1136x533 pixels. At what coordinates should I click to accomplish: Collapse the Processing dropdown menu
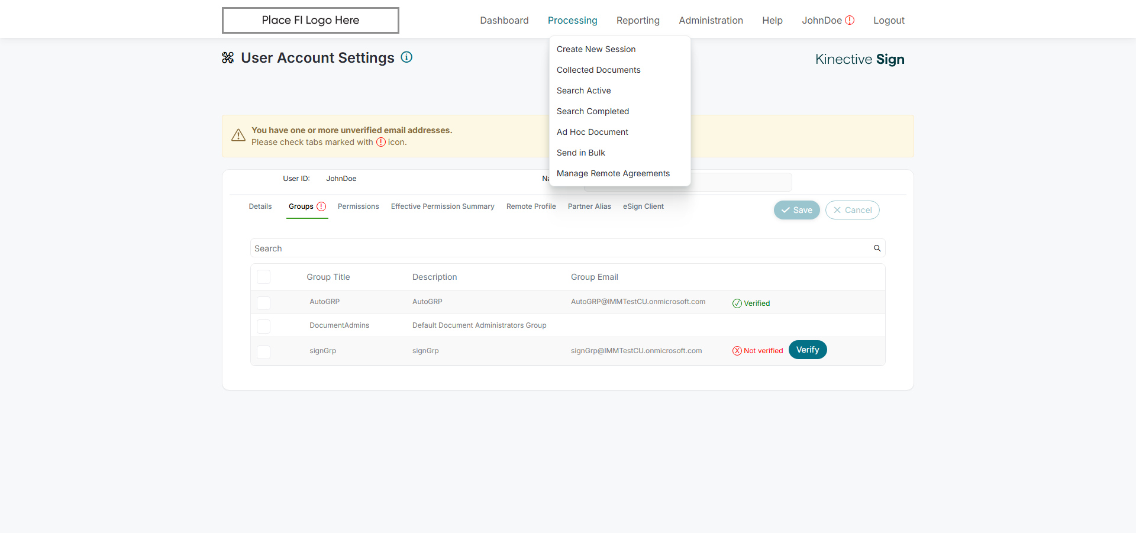tap(572, 20)
